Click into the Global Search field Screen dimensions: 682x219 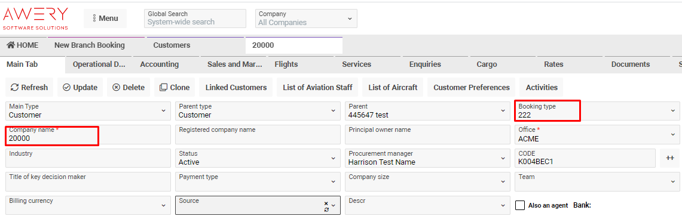point(195,18)
